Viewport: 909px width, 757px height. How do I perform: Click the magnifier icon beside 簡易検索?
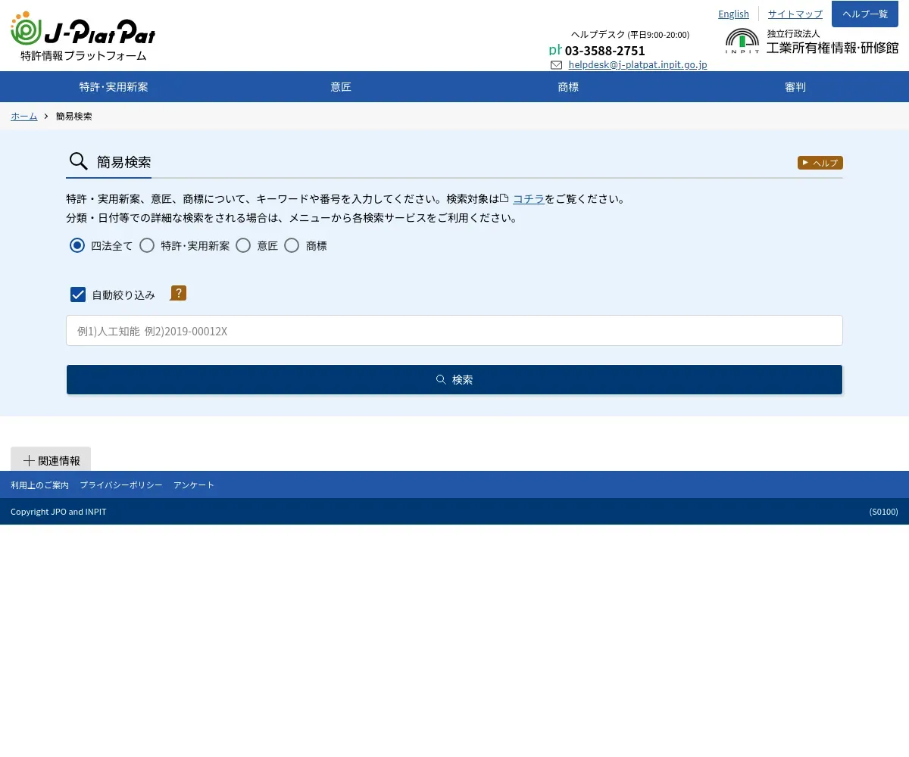[x=79, y=161]
